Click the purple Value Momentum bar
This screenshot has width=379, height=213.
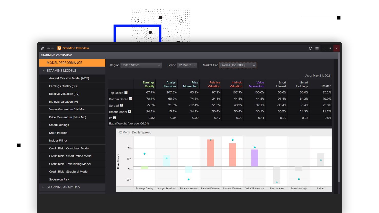[x=255, y=158]
